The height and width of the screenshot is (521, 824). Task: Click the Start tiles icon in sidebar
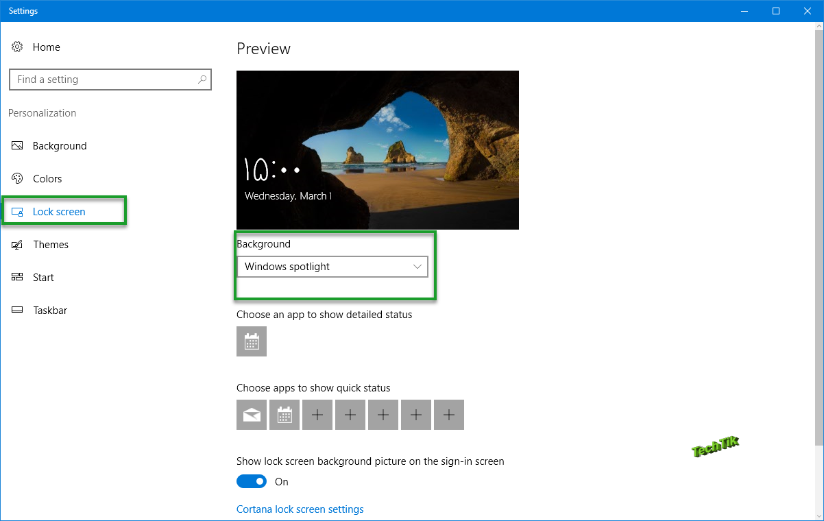point(17,278)
